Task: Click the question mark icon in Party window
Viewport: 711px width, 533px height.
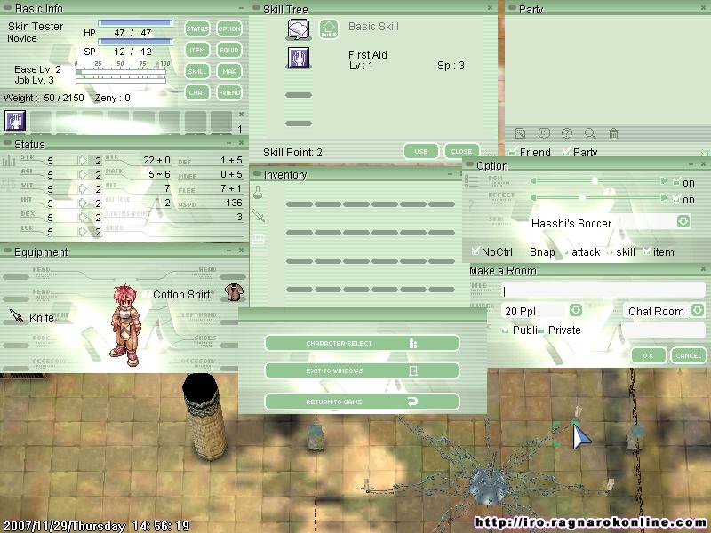Action: pos(567,133)
